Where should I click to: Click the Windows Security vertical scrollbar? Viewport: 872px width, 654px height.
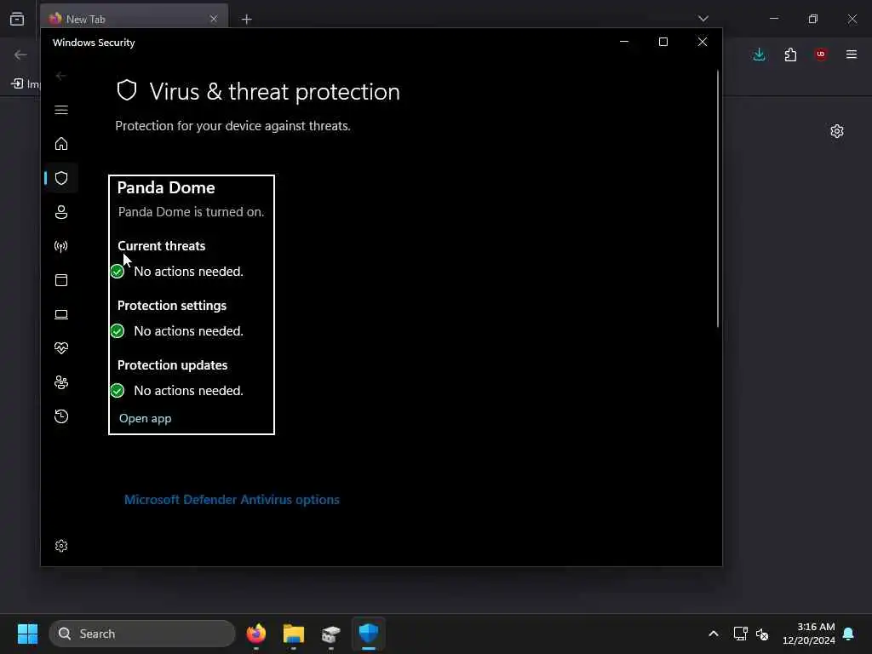click(717, 198)
